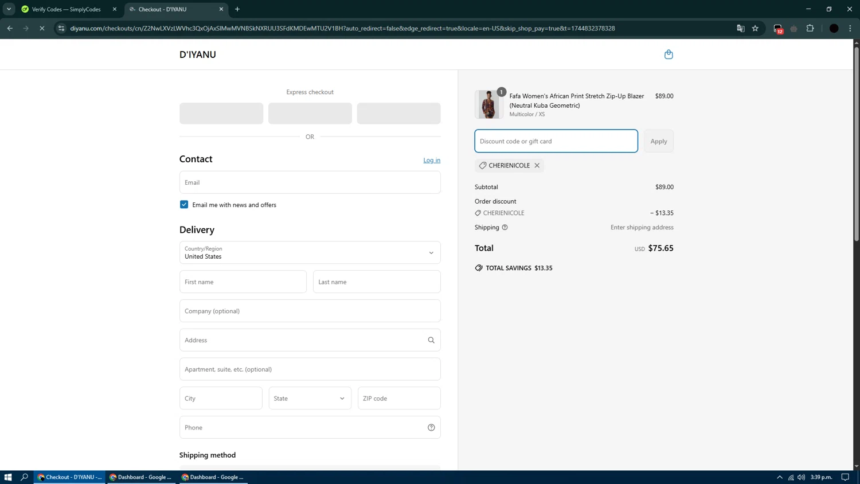
Task: Click the Total $75.65 amount
Action: (660, 248)
